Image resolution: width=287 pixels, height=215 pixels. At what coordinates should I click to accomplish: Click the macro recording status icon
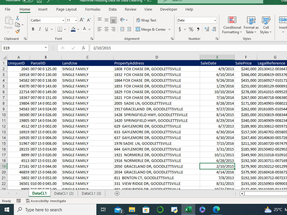[x=18, y=201]
